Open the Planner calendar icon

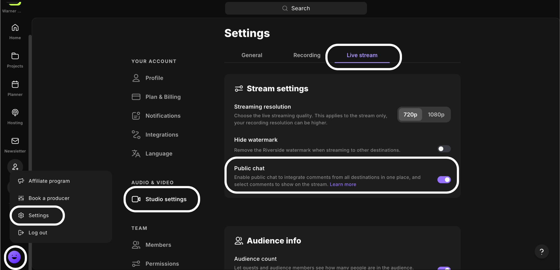point(15,84)
